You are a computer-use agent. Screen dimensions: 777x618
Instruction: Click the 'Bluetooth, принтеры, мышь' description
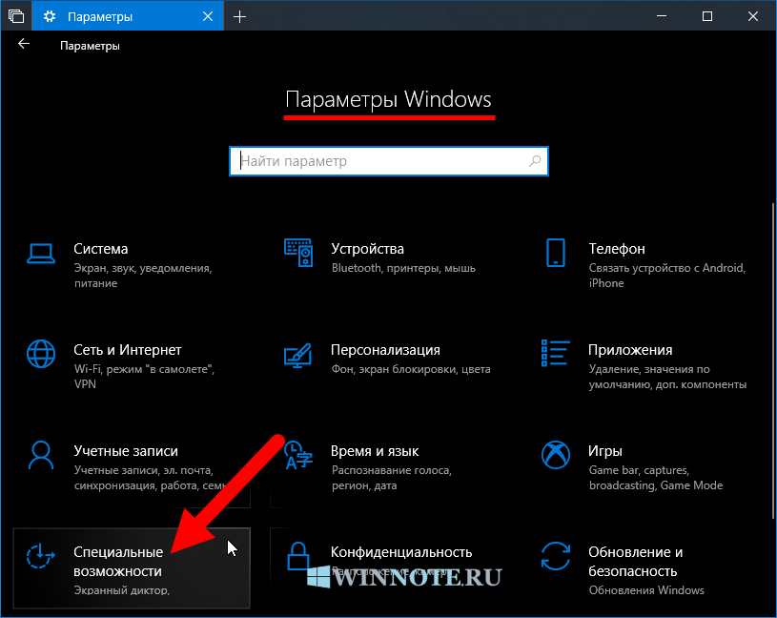pyautogui.click(x=403, y=268)
